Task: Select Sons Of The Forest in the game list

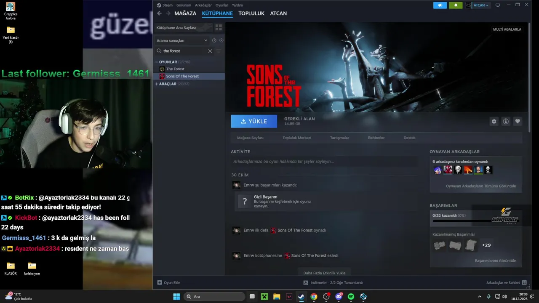Action: point(182,76)
